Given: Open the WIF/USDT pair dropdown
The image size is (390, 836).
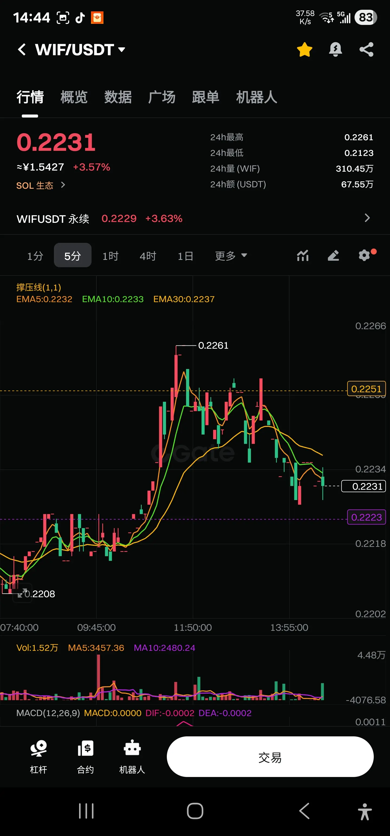Looking at the screenshot, I should click(80, 50).
